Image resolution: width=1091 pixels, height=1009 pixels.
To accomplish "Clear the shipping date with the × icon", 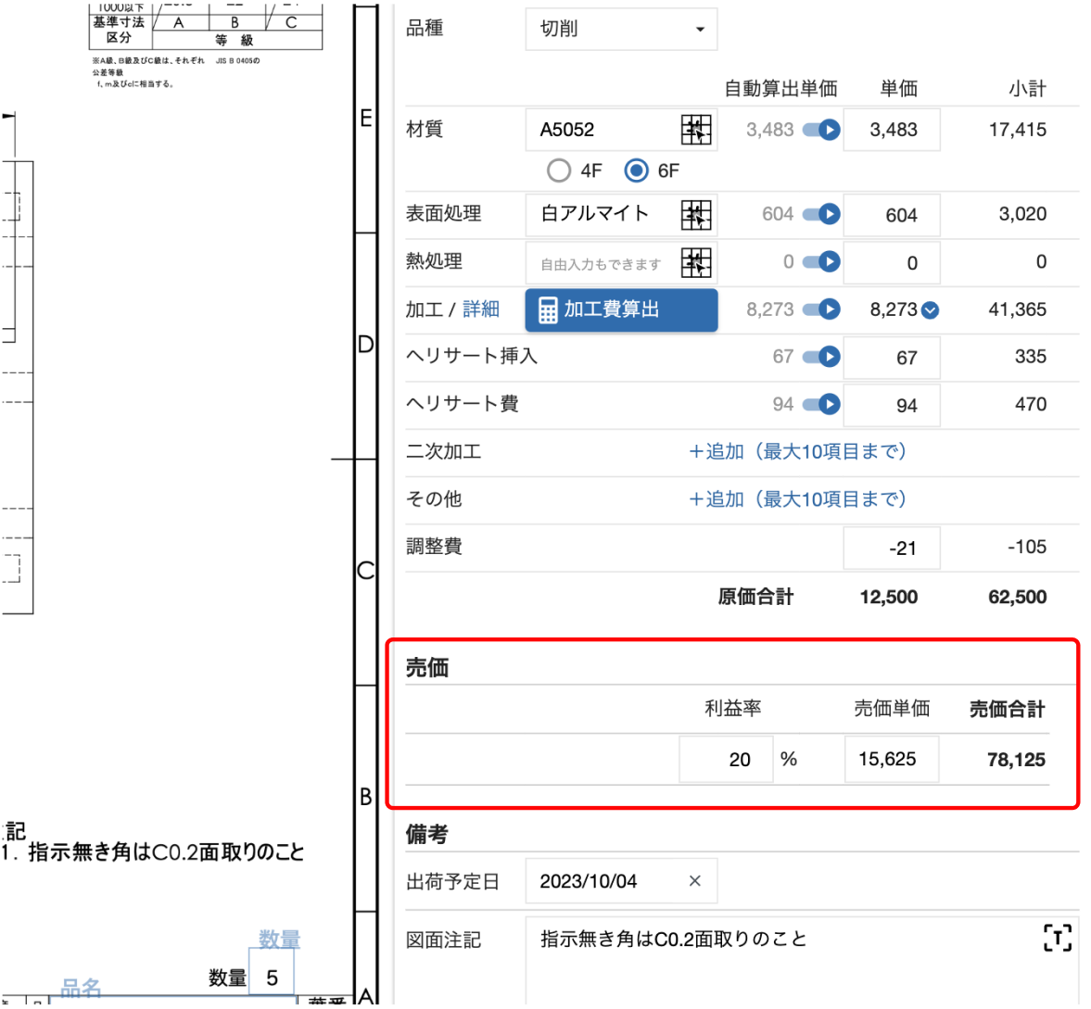I will coord(694,881).
